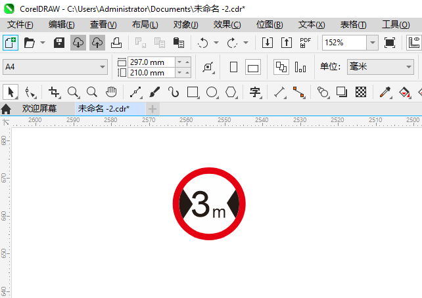Select the Rectangle tool

point(193,92)
